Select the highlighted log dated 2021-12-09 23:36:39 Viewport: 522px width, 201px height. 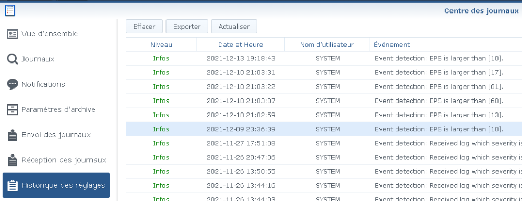(324, 129)
